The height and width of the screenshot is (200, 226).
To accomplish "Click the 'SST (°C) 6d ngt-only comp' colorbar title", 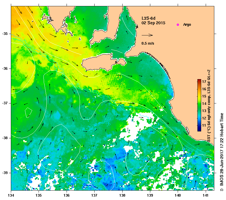I will 209,106.
